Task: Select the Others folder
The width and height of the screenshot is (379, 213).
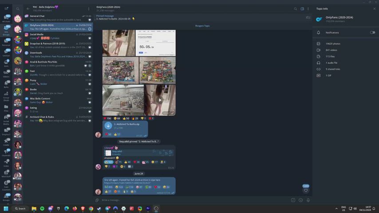Action: (x=6, y=74)
